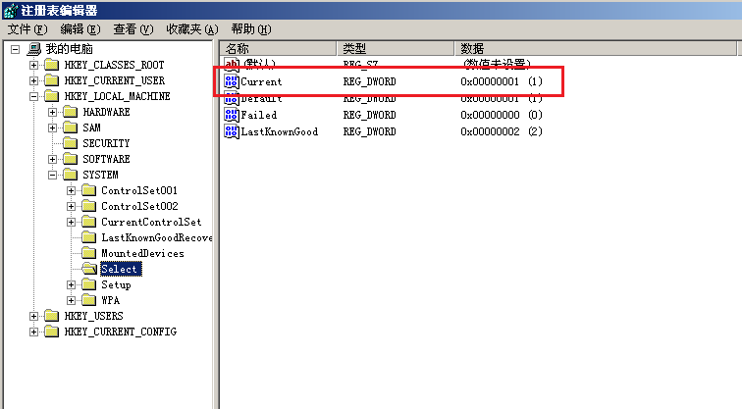
Task: Expand the SAM key
Action: pyautogui.click(x=52, y=128)
